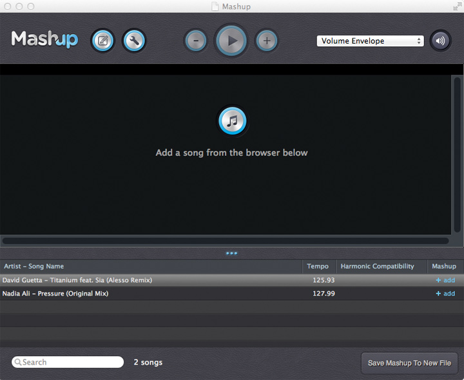464x380 pixels.
Task: Open the Volume Envelope dropdown
Action: [370, 41]
